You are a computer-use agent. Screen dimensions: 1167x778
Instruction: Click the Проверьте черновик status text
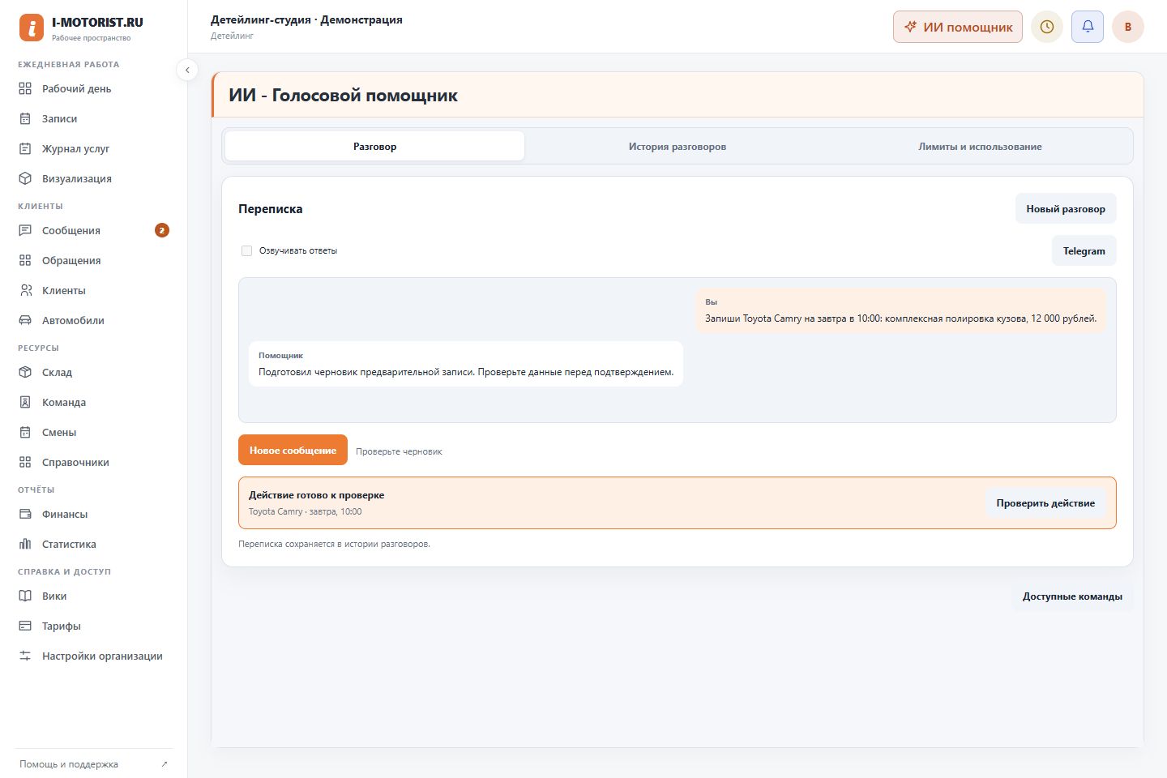tap(399, 451)
